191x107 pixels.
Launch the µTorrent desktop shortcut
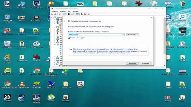(51, 98)
